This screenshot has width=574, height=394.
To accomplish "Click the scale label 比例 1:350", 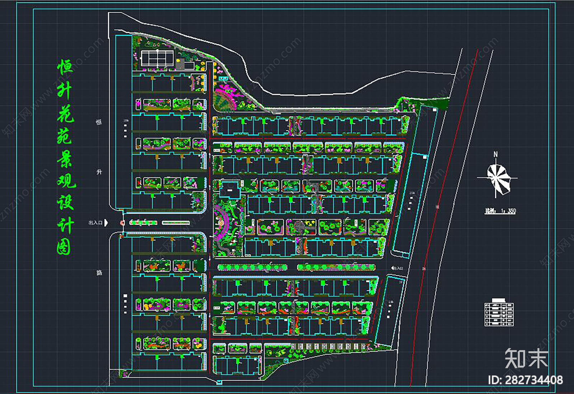I will pyautogui.click(x=500, y=211).
